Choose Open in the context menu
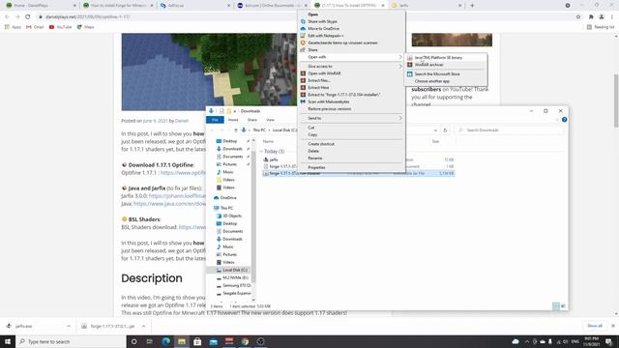Viewport: 619px width, 348px height. (313, 14)
